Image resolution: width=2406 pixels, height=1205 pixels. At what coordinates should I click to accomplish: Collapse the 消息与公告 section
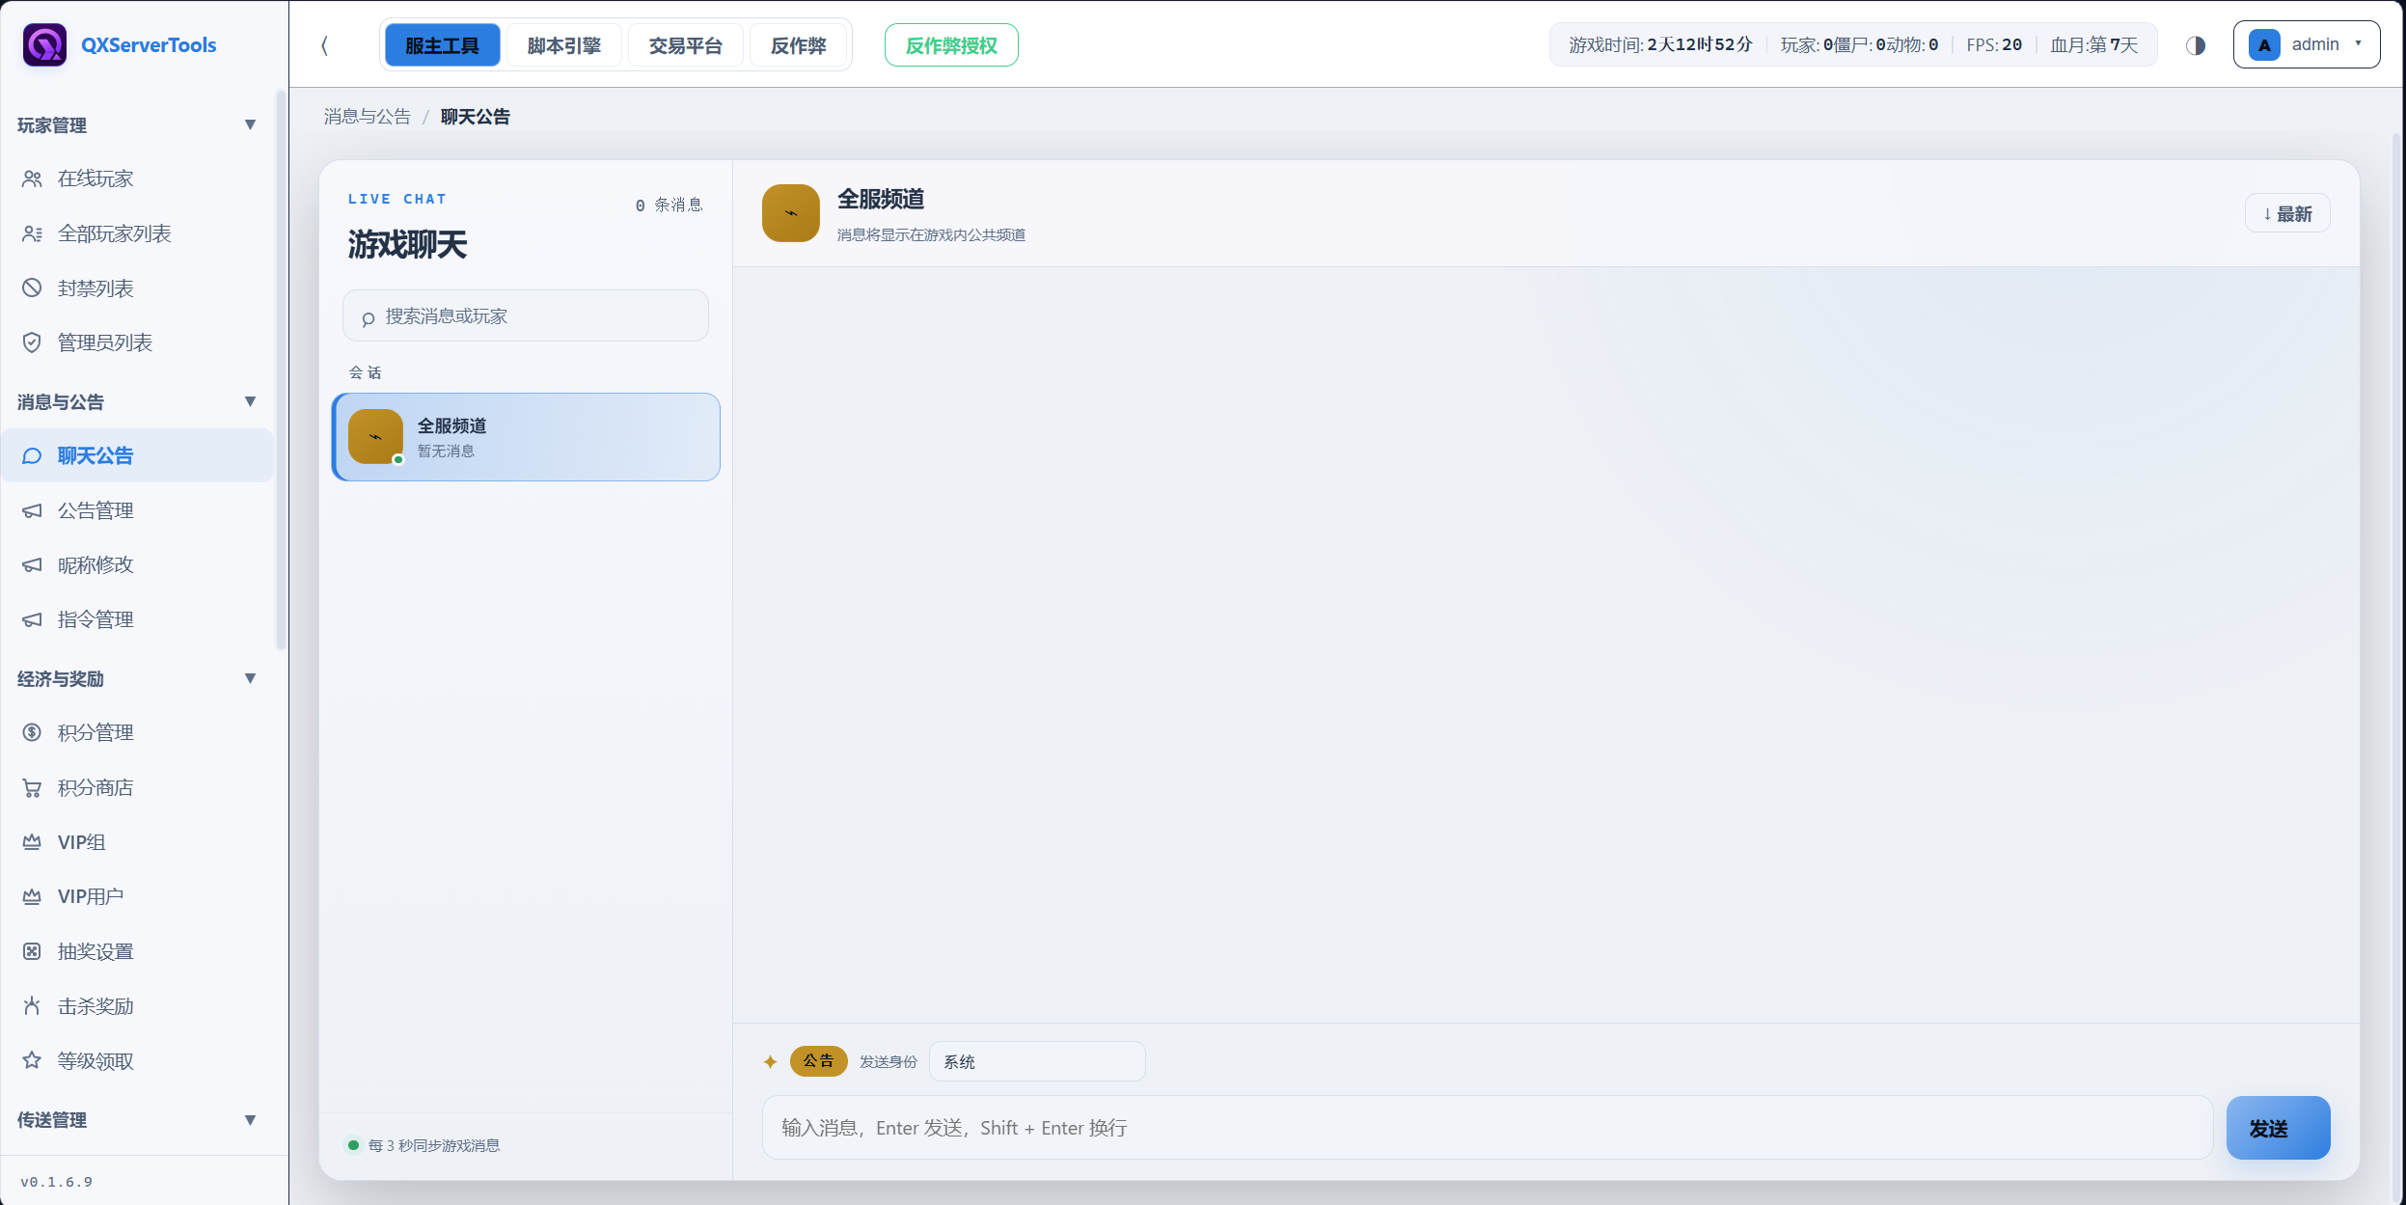coord(250,401)
